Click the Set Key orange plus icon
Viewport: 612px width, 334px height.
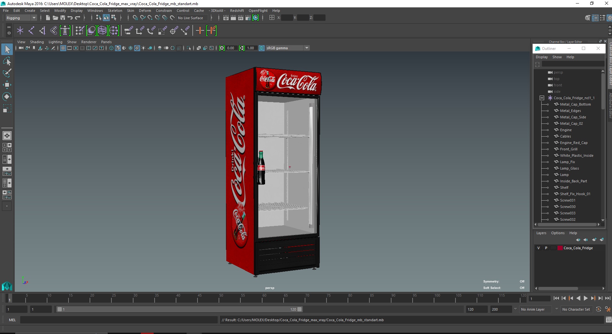tap(200, 31)
